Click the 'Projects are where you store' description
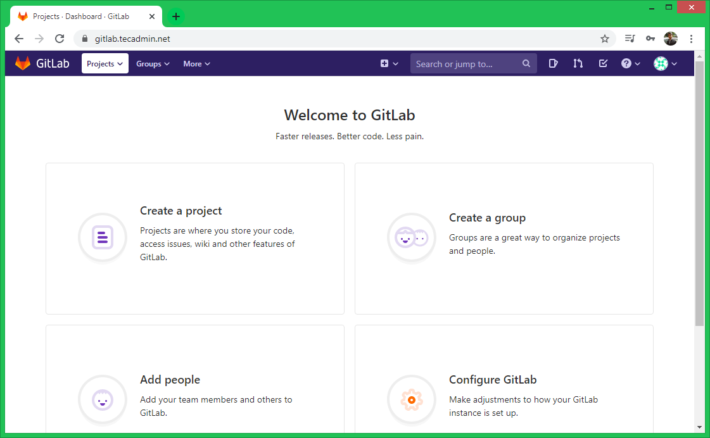The height and width of the screenshot is (438, 710). click(x=217, y=244)
